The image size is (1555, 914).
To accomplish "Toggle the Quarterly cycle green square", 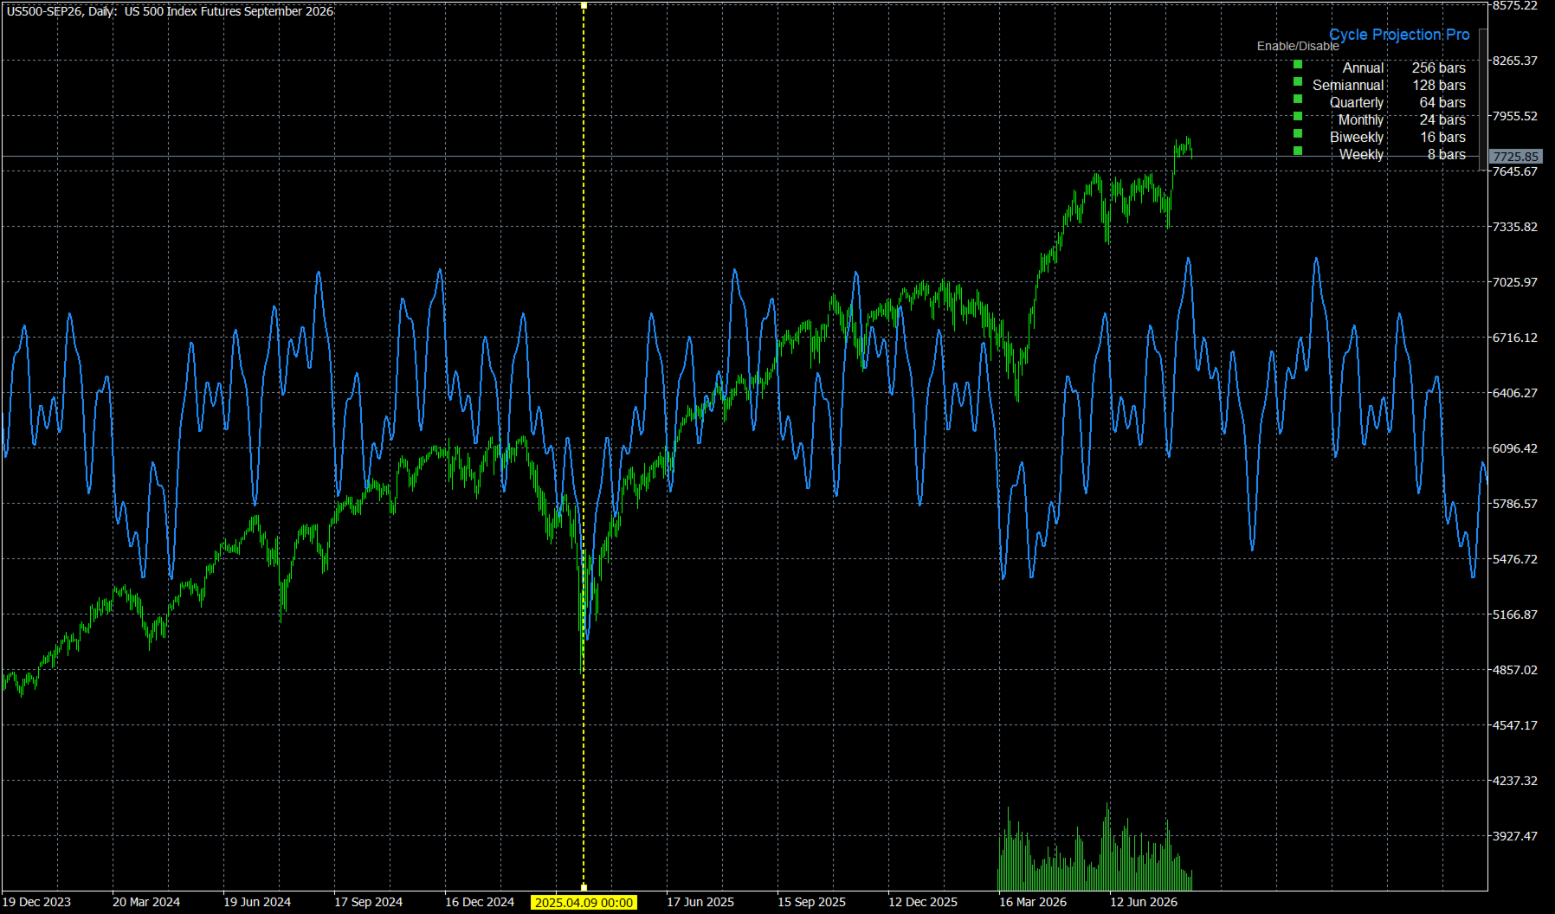I will 1298,99.
